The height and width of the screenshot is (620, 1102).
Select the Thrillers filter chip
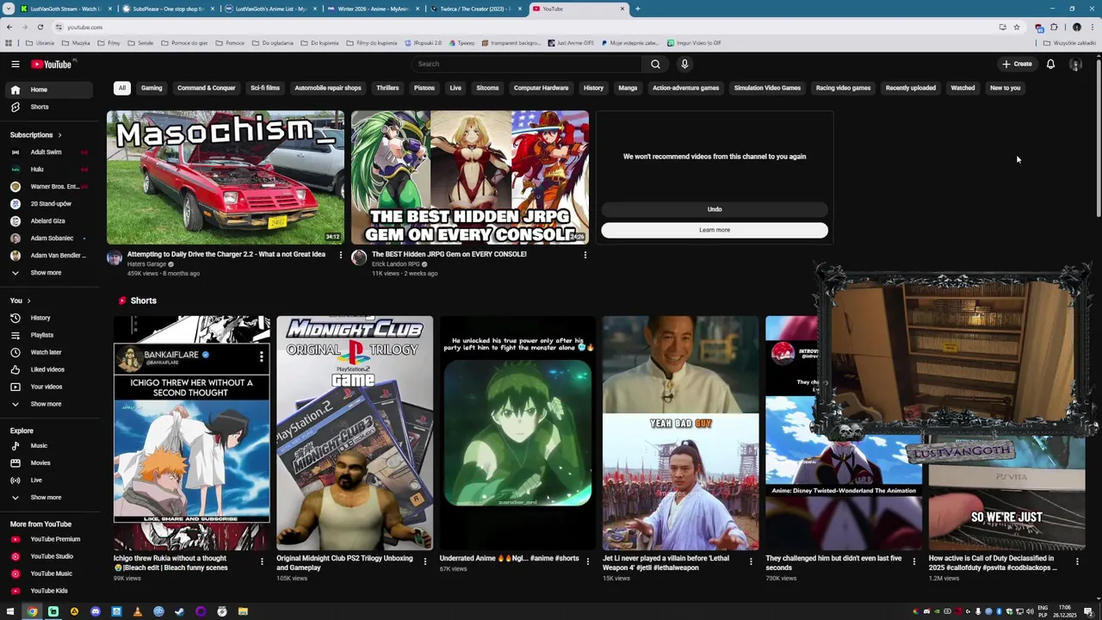tap(387, 88)
